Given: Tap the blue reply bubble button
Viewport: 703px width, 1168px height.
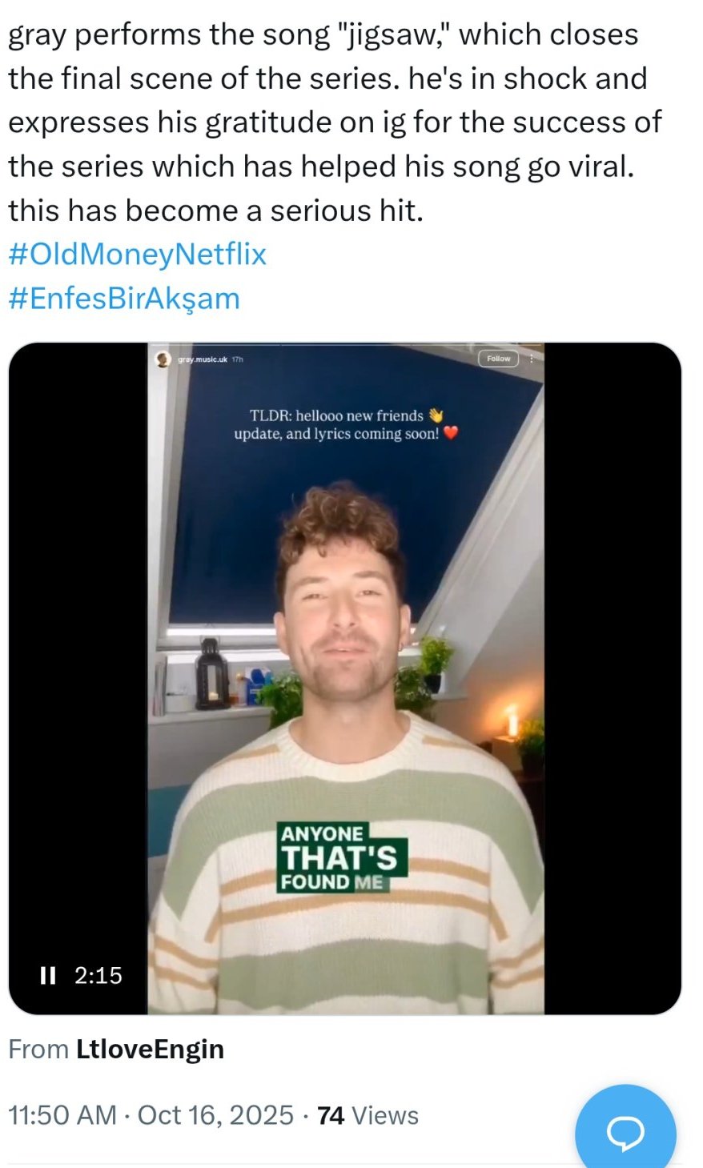Looking at the screenshot, I should click(625, 1131).
